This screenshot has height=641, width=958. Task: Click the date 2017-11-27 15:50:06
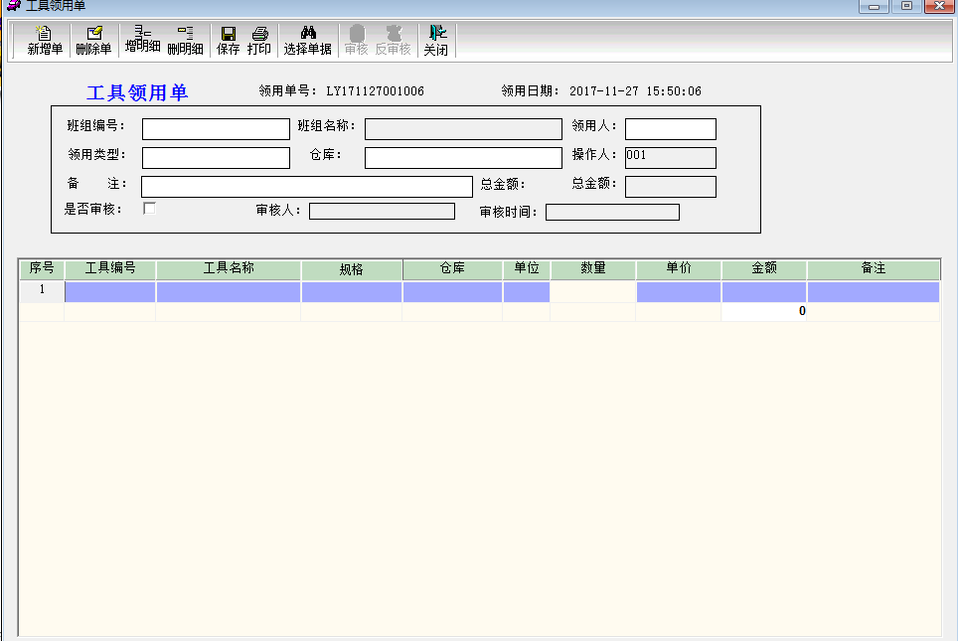(x=635, y=91)
